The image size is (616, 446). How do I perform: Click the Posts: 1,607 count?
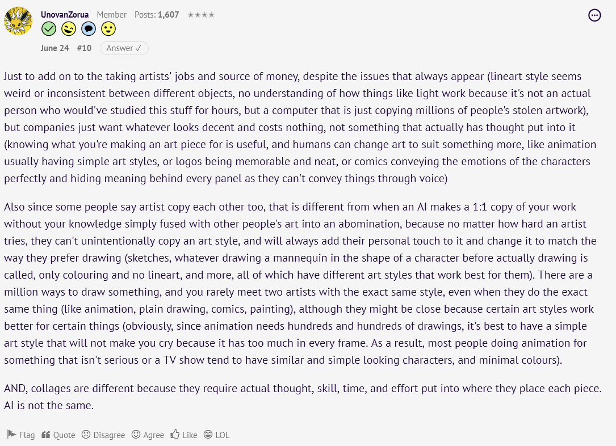[x=156, y=15]
